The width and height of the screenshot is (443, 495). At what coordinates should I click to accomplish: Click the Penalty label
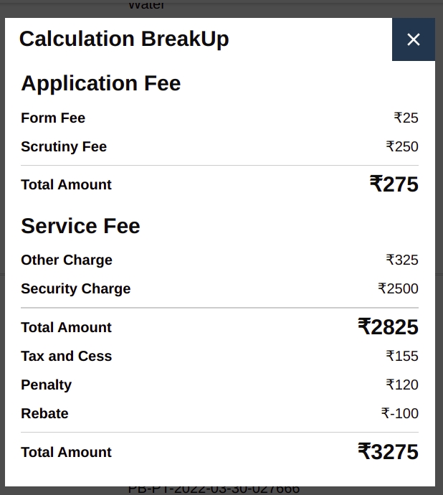pyautogui.click(x=46, y=385)
